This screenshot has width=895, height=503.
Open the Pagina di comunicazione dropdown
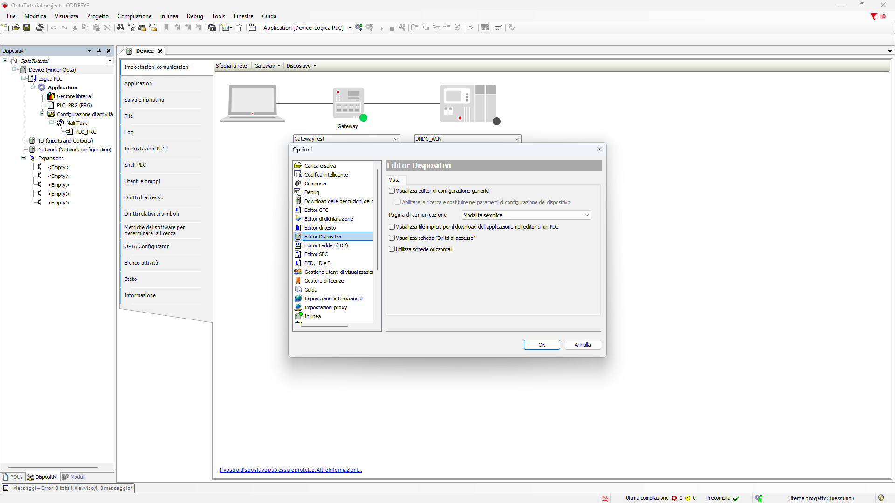tap(526, 215)
